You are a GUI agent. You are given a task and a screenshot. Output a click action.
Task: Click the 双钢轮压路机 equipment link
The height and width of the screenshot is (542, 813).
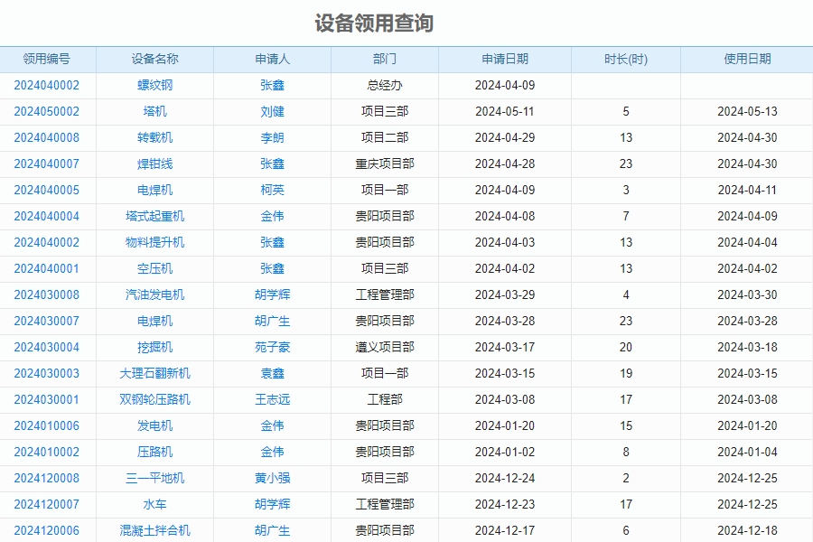coord(155,399)
